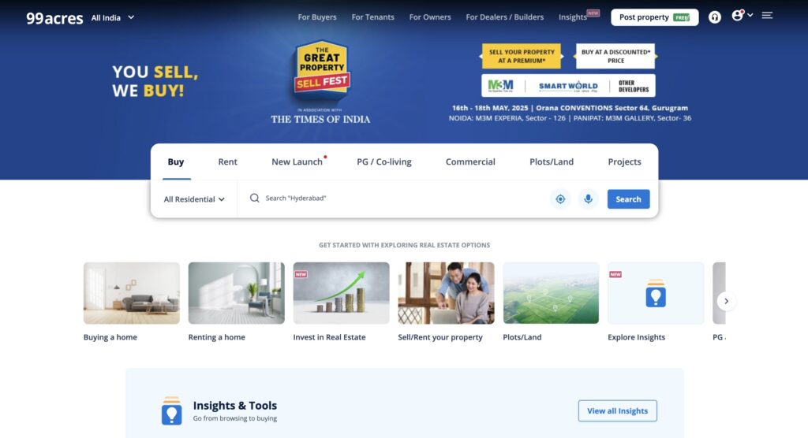This screenshot has height=438, width=808.
Task: Open the Sell/Rent your property thumbnail
Action: 446,293
